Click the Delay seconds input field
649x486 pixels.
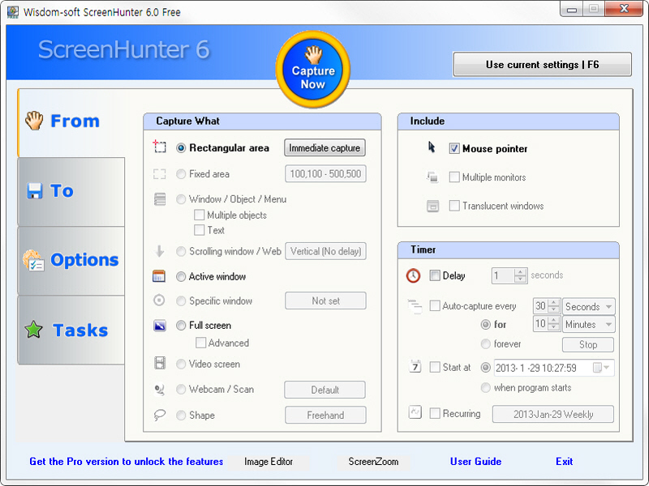coord(503,275)
